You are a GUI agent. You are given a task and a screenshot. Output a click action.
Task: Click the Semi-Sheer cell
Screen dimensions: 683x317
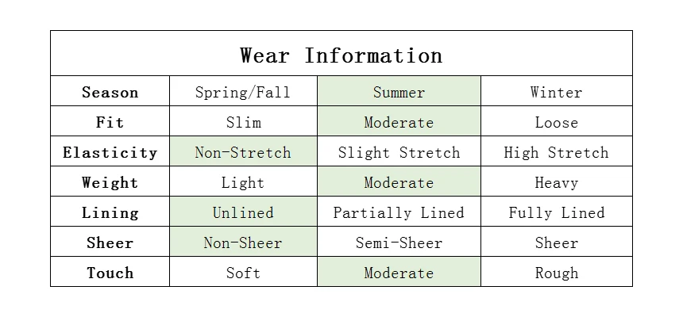click(x=399, y=241)
